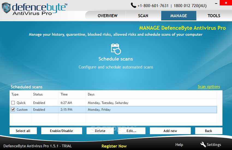Click the Settings wrench icon

[203, 144]
